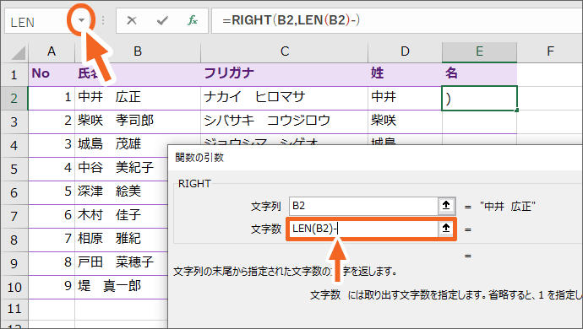Click cell ナカイ ヒロマサ

coord(285,98)
